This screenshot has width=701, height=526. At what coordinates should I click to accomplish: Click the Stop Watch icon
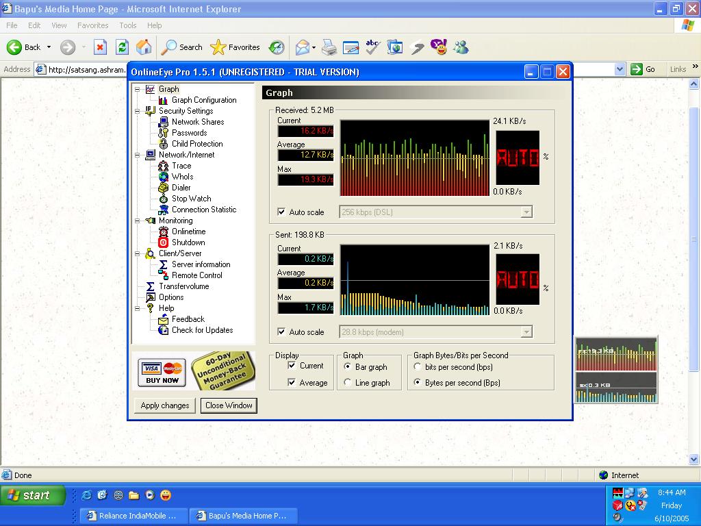pos(163,199)
